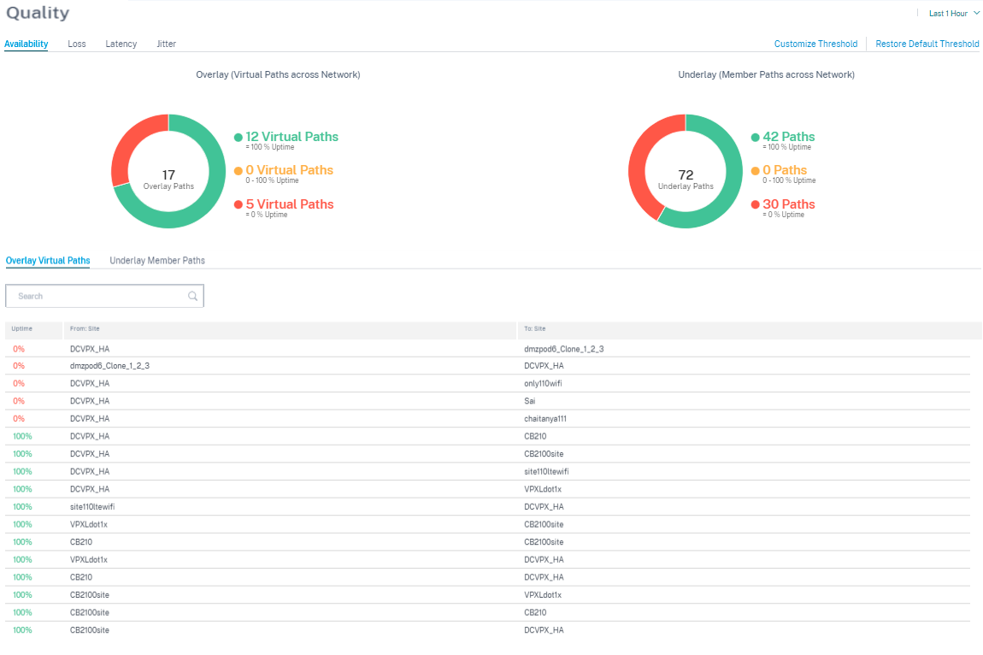Select the chaitanya111 To: Site cell
The image size is (983, 655).
(x=545, y=418)
